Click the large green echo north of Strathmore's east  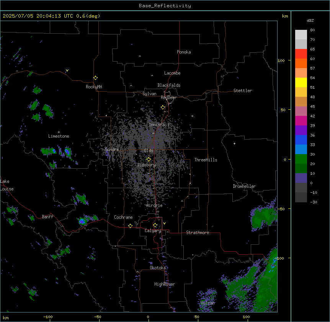pos(263,217)
